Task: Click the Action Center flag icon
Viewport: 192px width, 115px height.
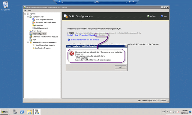Action: click(171, 112)
